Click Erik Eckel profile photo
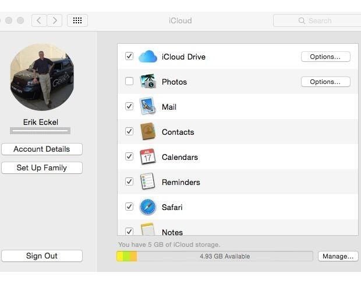This screenshot has height=283, width=361. coord(42,77)
